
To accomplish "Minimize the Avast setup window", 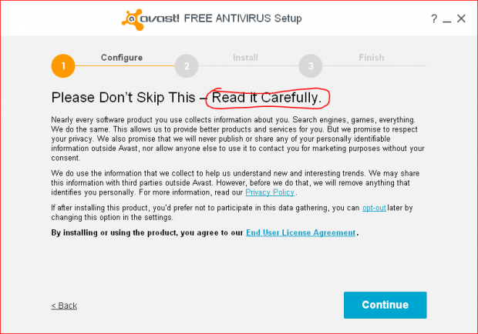I will pos(447,21).
